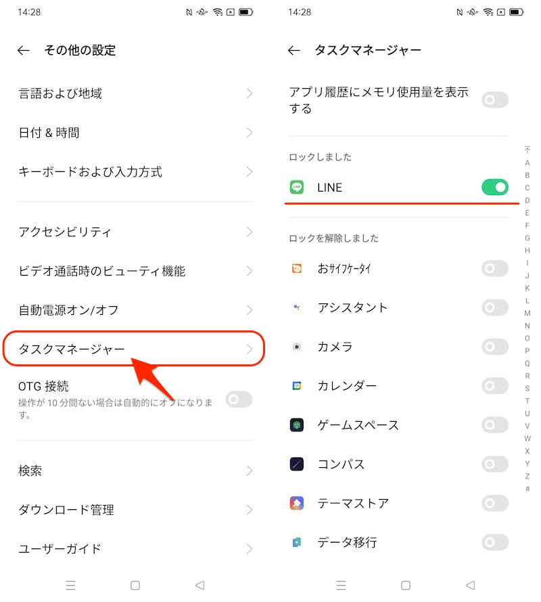Go back from タスクマネージャー screen
541x602 pixels.
[x=293, y=50]
